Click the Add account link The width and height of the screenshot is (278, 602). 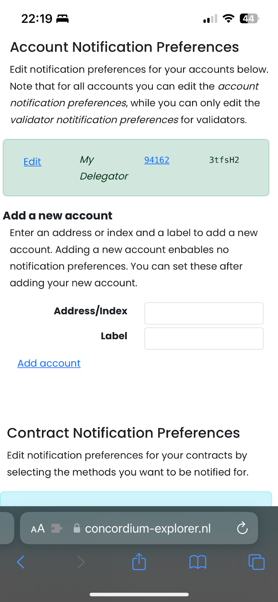(x=49, y=363)
